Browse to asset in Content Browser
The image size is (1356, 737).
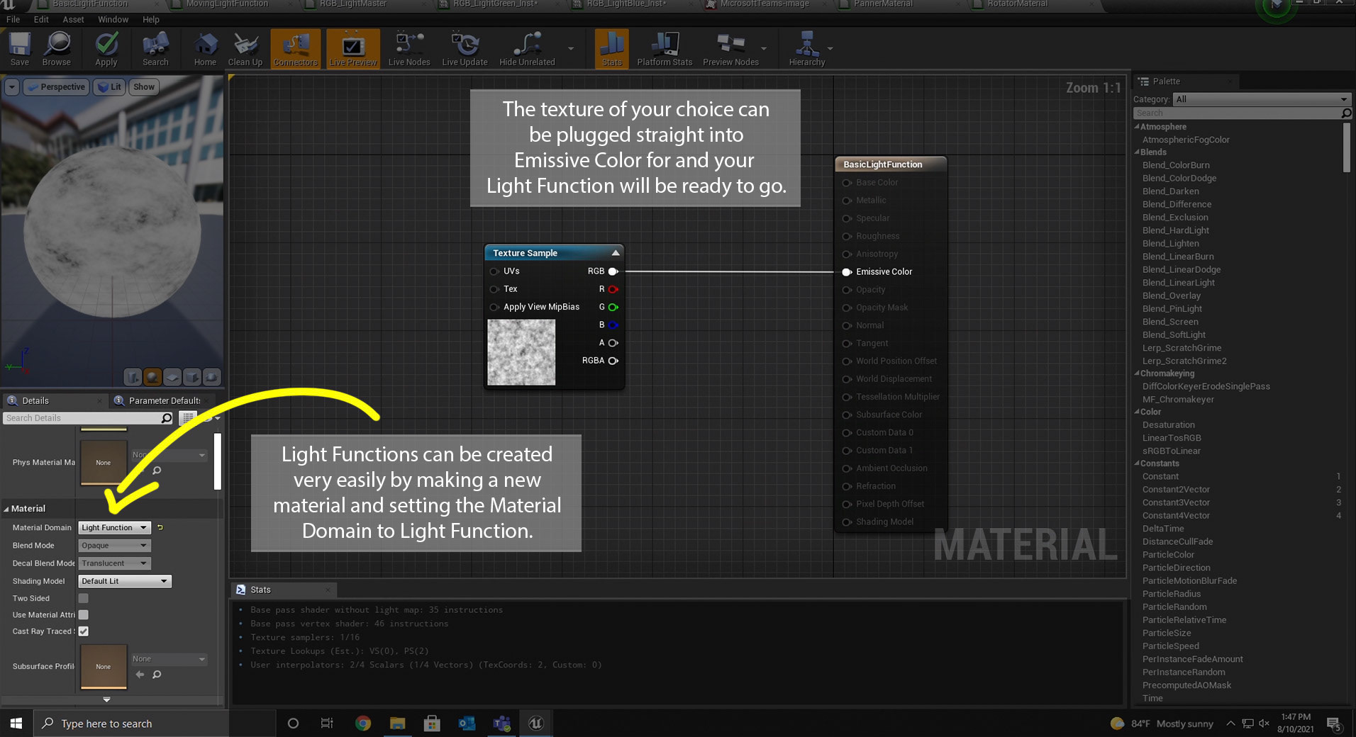click(x=57, y=49)
